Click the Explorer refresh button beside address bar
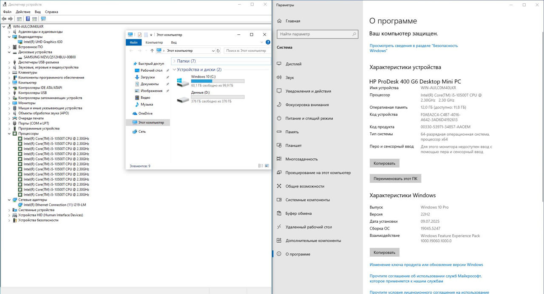Viewport: 544px width, 294px height. coord(218,50)
